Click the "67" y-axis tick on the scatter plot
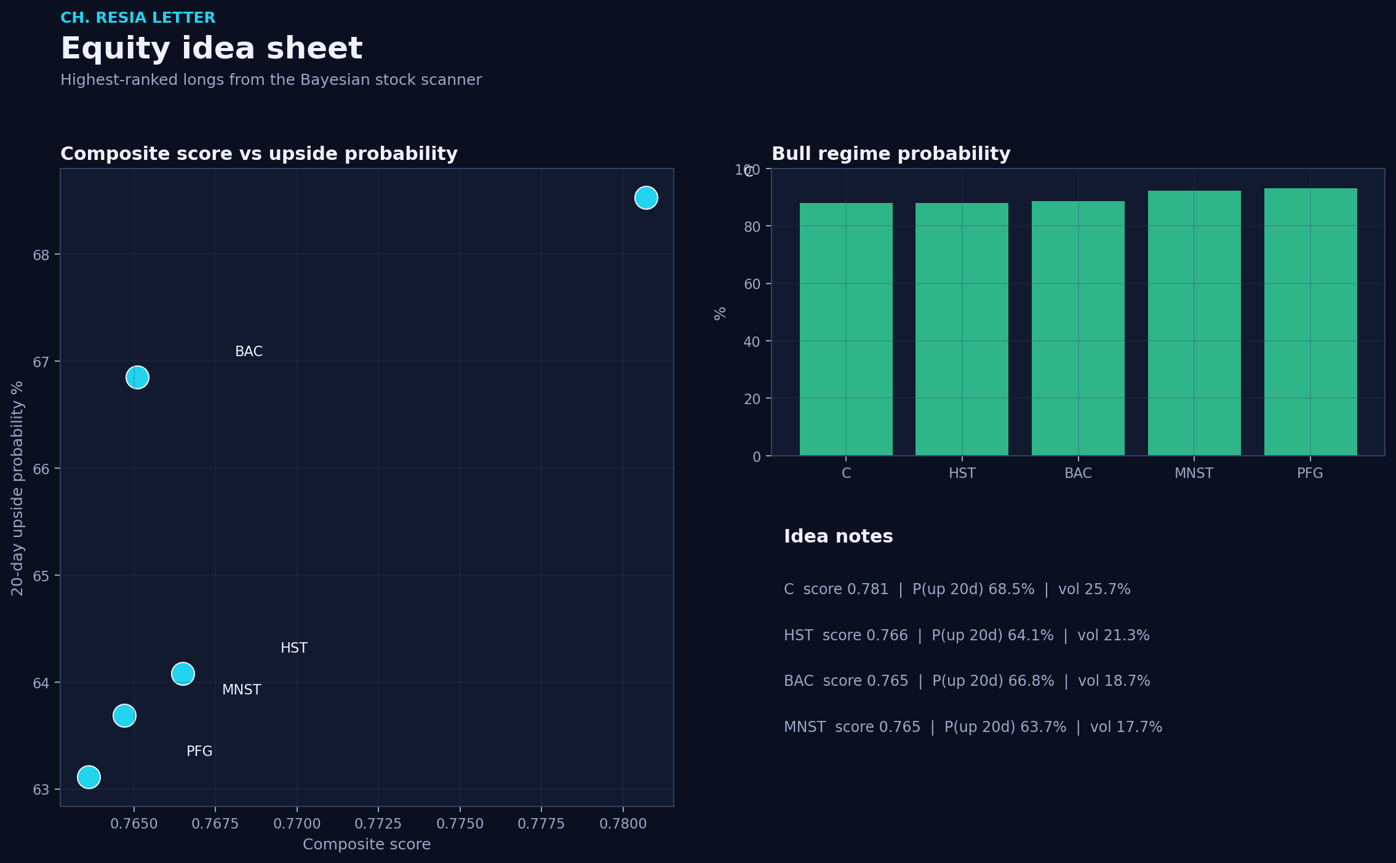Image resolution: width=1396 pixels, height=863 pixels. click(41, 362)
